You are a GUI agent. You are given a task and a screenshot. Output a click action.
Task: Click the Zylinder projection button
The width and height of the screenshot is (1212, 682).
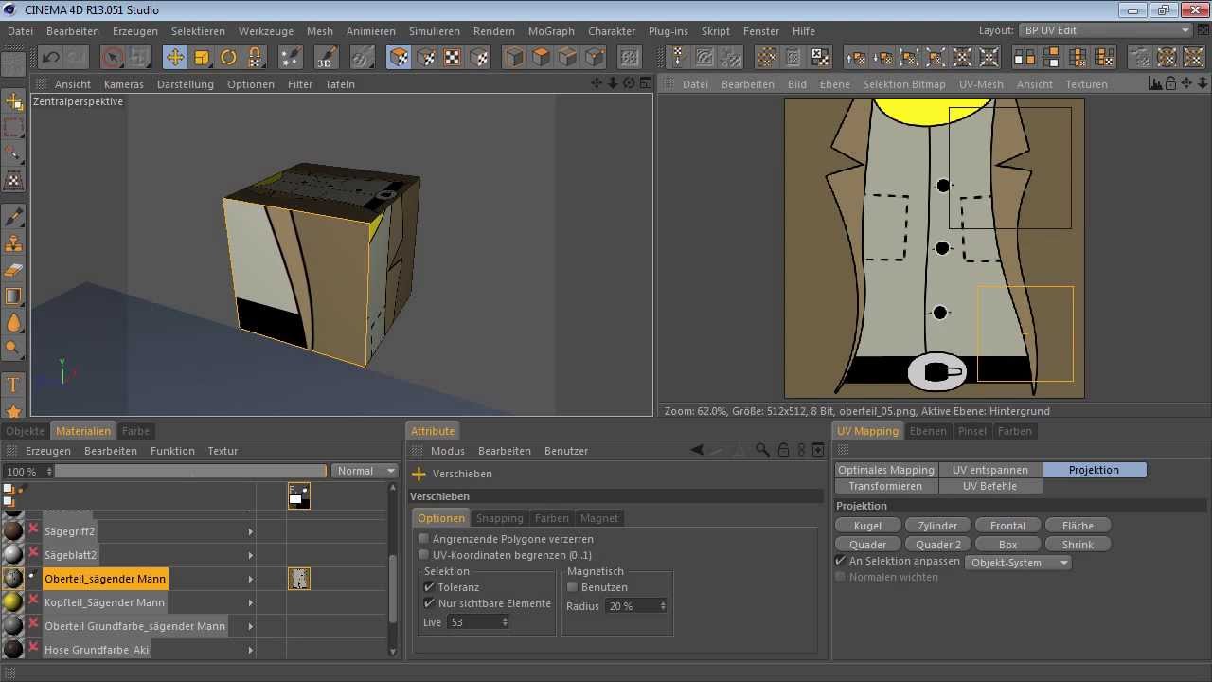pos(937,526)
